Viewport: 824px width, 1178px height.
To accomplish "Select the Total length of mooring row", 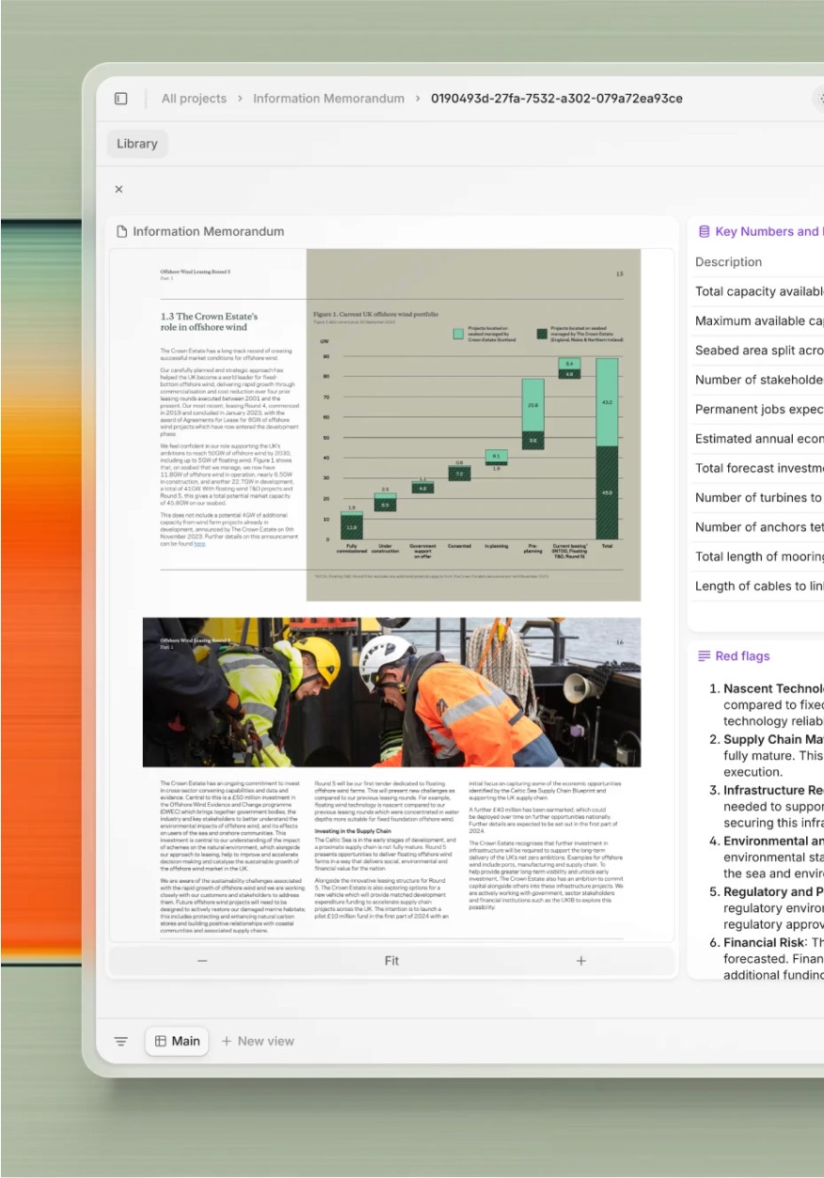I will 759,557.
